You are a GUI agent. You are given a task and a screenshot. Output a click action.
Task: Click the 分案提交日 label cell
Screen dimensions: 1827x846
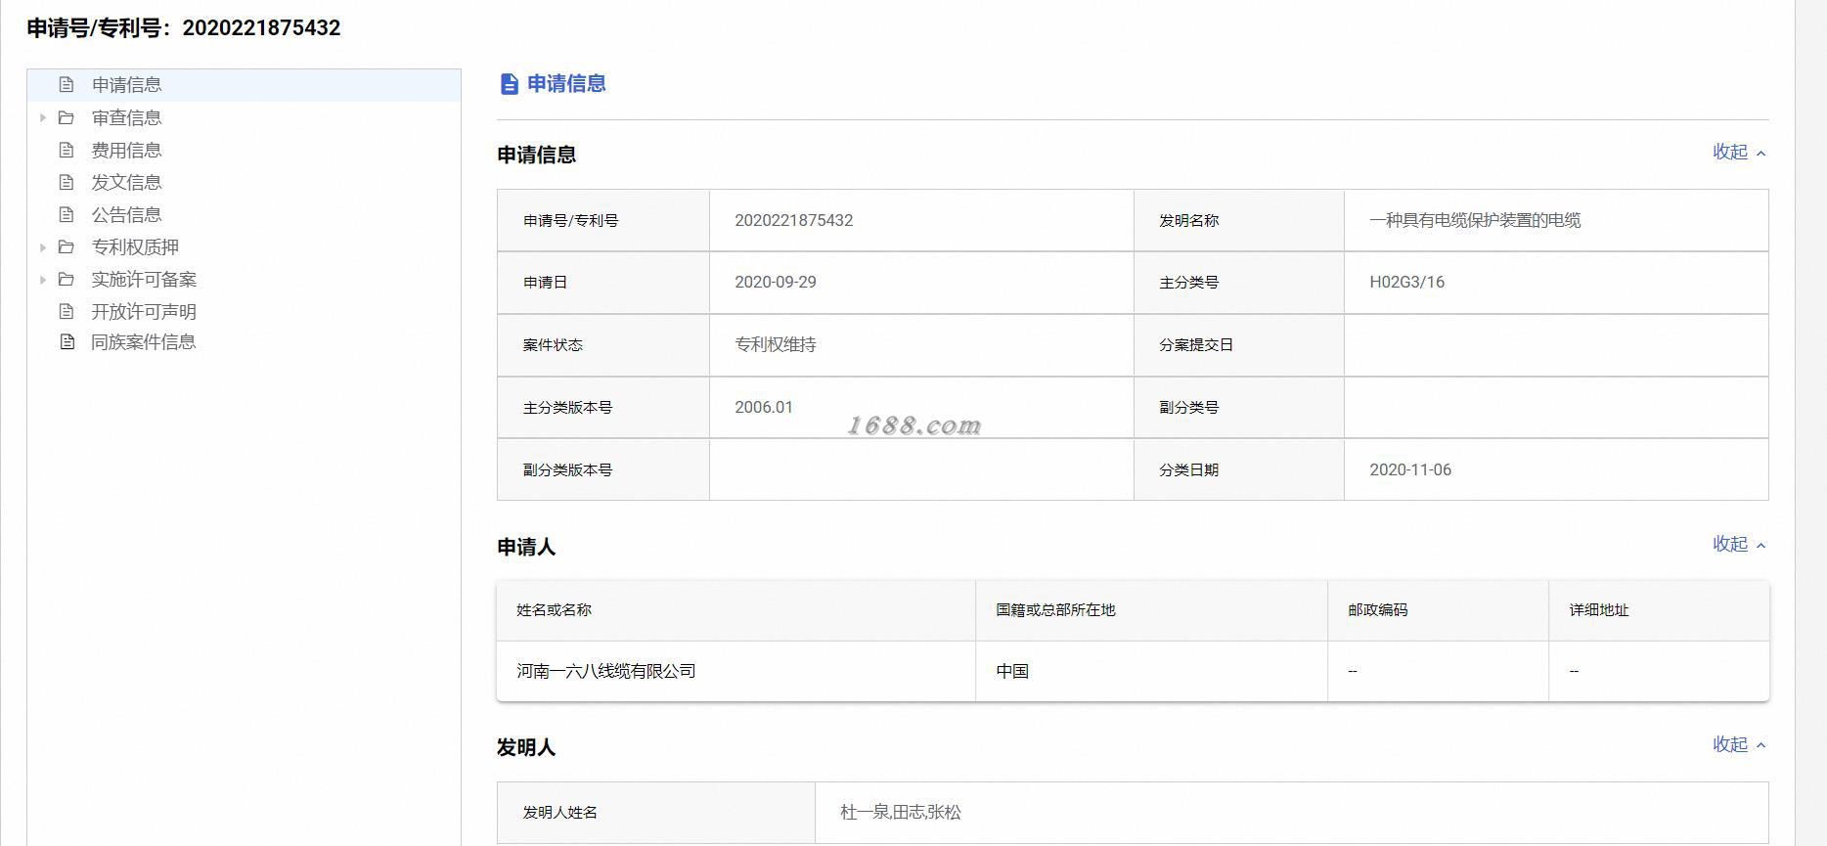click(x=1238, y=344)
